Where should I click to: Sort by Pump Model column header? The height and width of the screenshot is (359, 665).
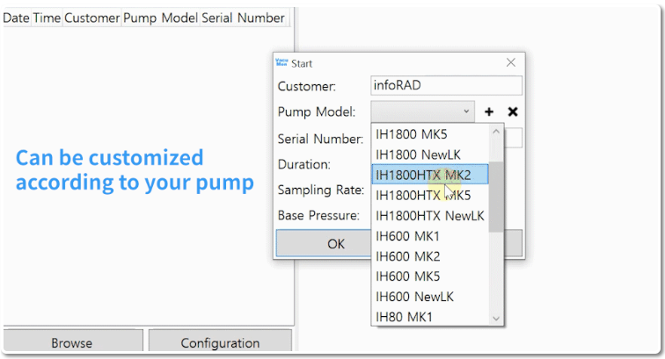pos(160,18)
